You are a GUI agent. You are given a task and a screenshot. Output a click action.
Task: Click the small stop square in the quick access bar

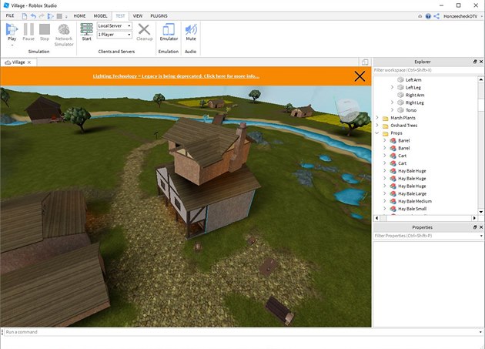tap(59, 16)
